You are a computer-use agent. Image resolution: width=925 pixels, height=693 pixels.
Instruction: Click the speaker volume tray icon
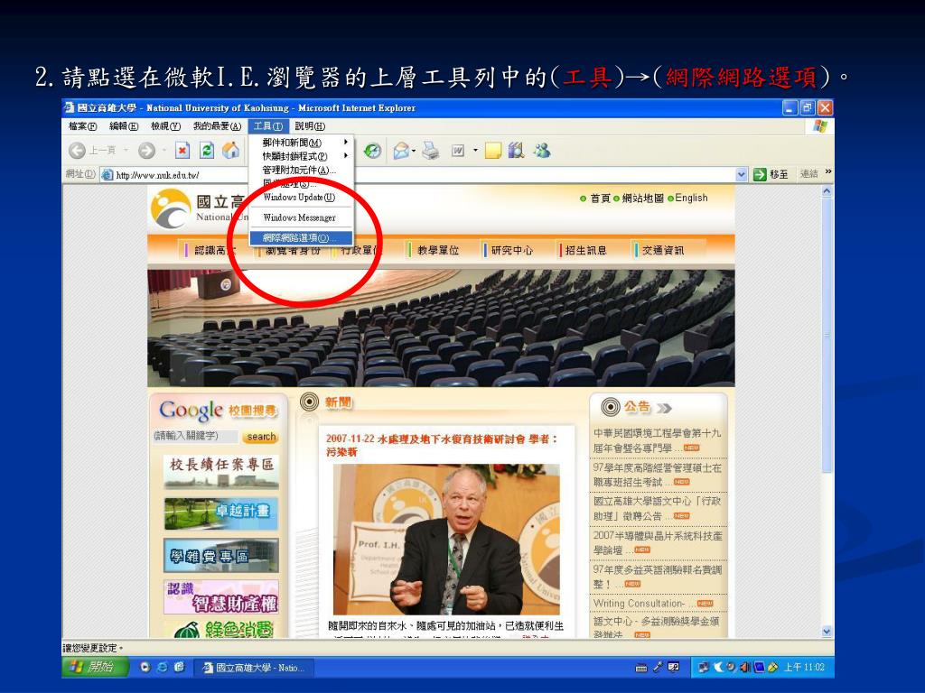pyautogui.click(x=744, y=667)
